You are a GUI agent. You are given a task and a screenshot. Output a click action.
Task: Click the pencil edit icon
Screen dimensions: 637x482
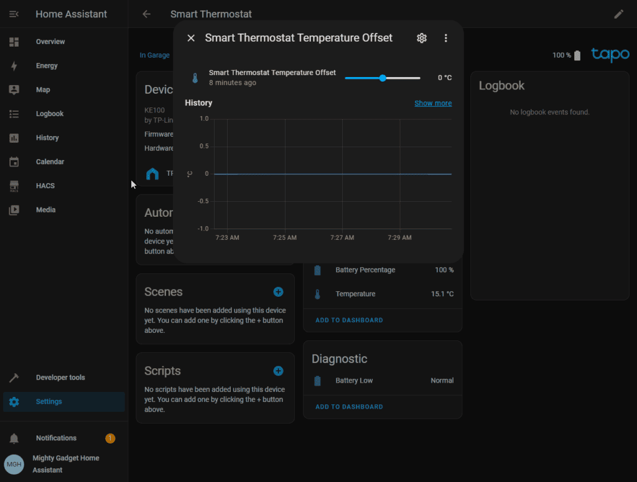[618, 14]
